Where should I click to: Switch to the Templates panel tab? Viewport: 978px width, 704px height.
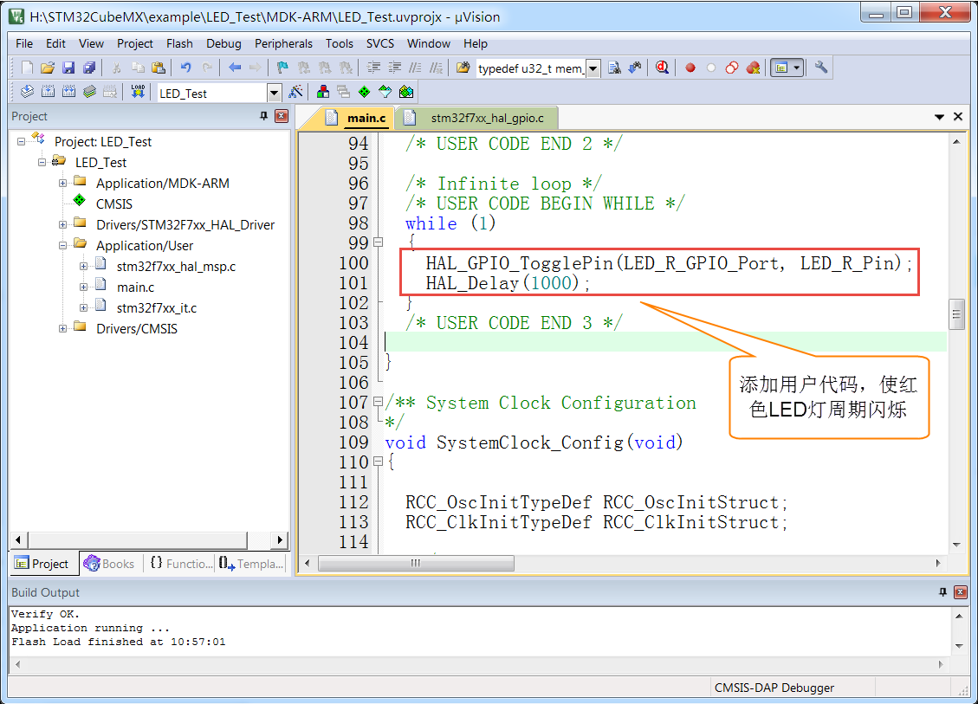click(x=251, y=563)
